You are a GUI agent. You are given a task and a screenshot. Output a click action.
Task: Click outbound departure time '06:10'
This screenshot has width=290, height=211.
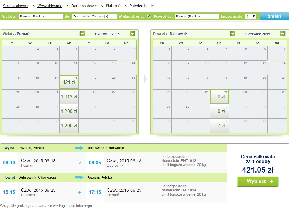point(9,163)
